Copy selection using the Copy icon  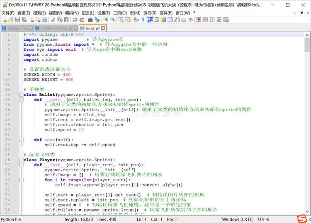coord(60,19)
